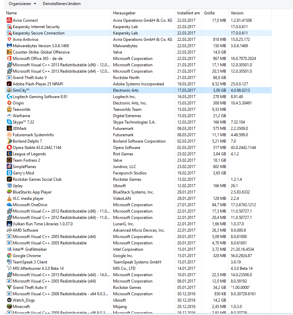Viewport: 293px width, 315px height.
Task: Click the publisher cell TeamSpeak Systems GmbH
Action: click(137, 262)
